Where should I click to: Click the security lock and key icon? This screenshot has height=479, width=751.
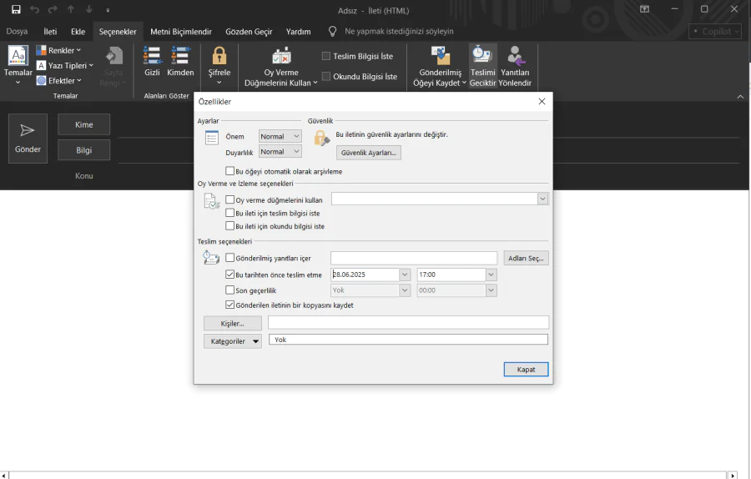pyautogui.click(x=322, y=139)
